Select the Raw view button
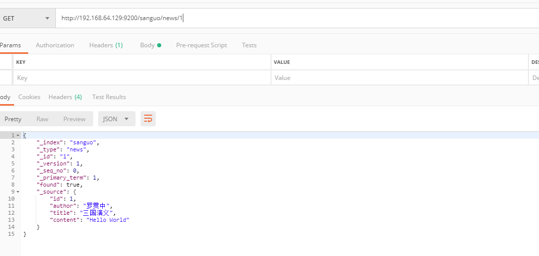Image resolution: width=539 pixels, height=256 pixels. 42,119
